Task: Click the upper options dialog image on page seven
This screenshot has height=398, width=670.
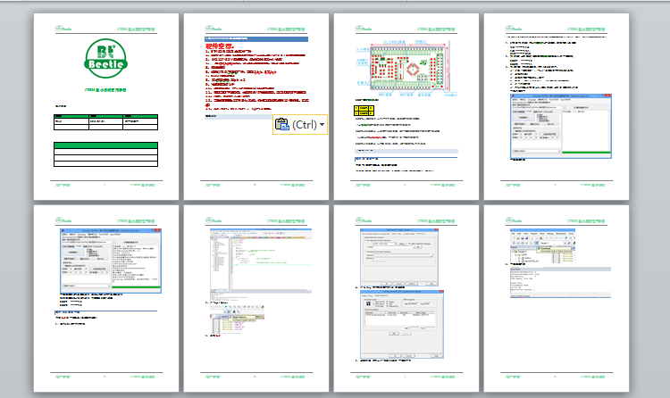Action: pyautogui.click(x=399, y=257)
